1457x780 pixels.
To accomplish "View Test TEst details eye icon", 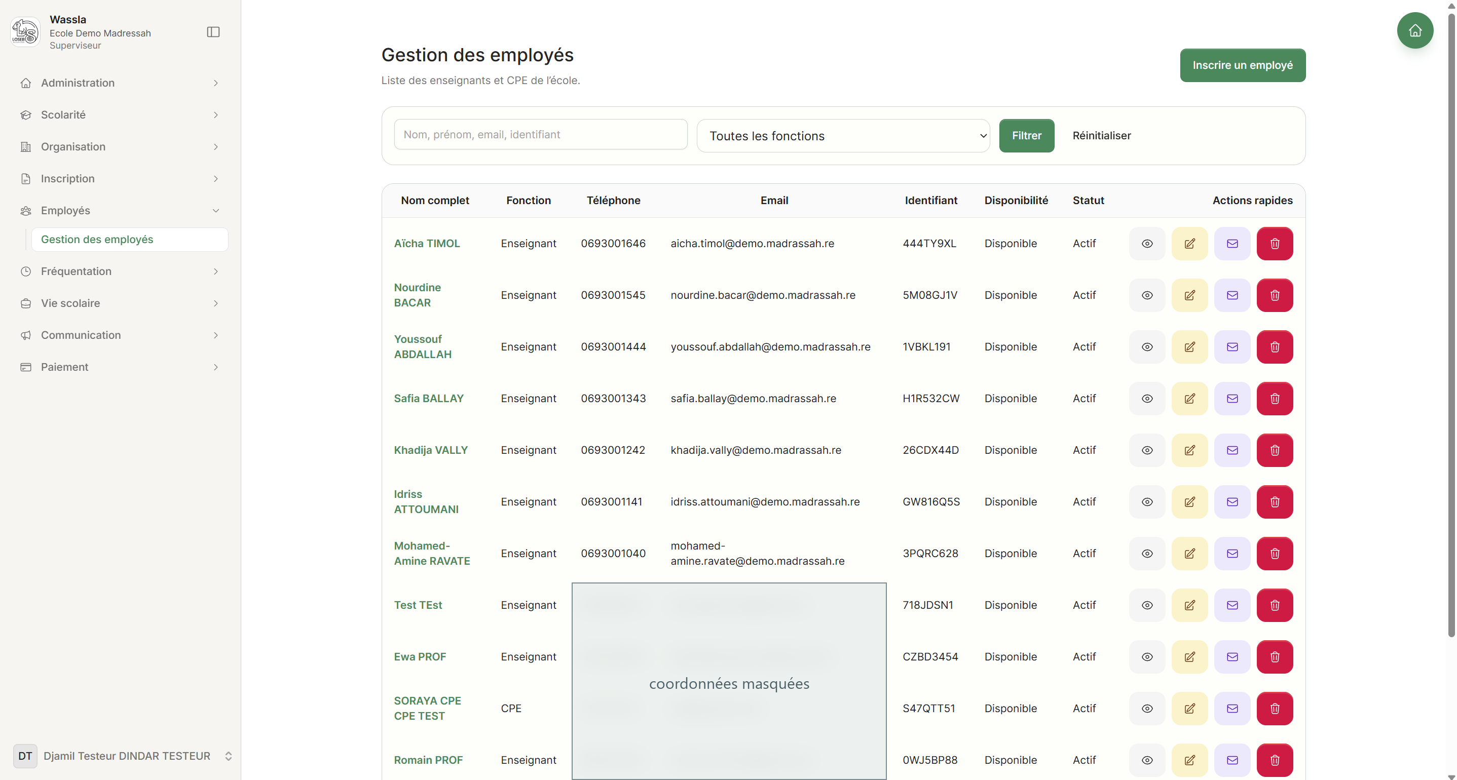I will pyautogui.click(x=1146, y=605).
